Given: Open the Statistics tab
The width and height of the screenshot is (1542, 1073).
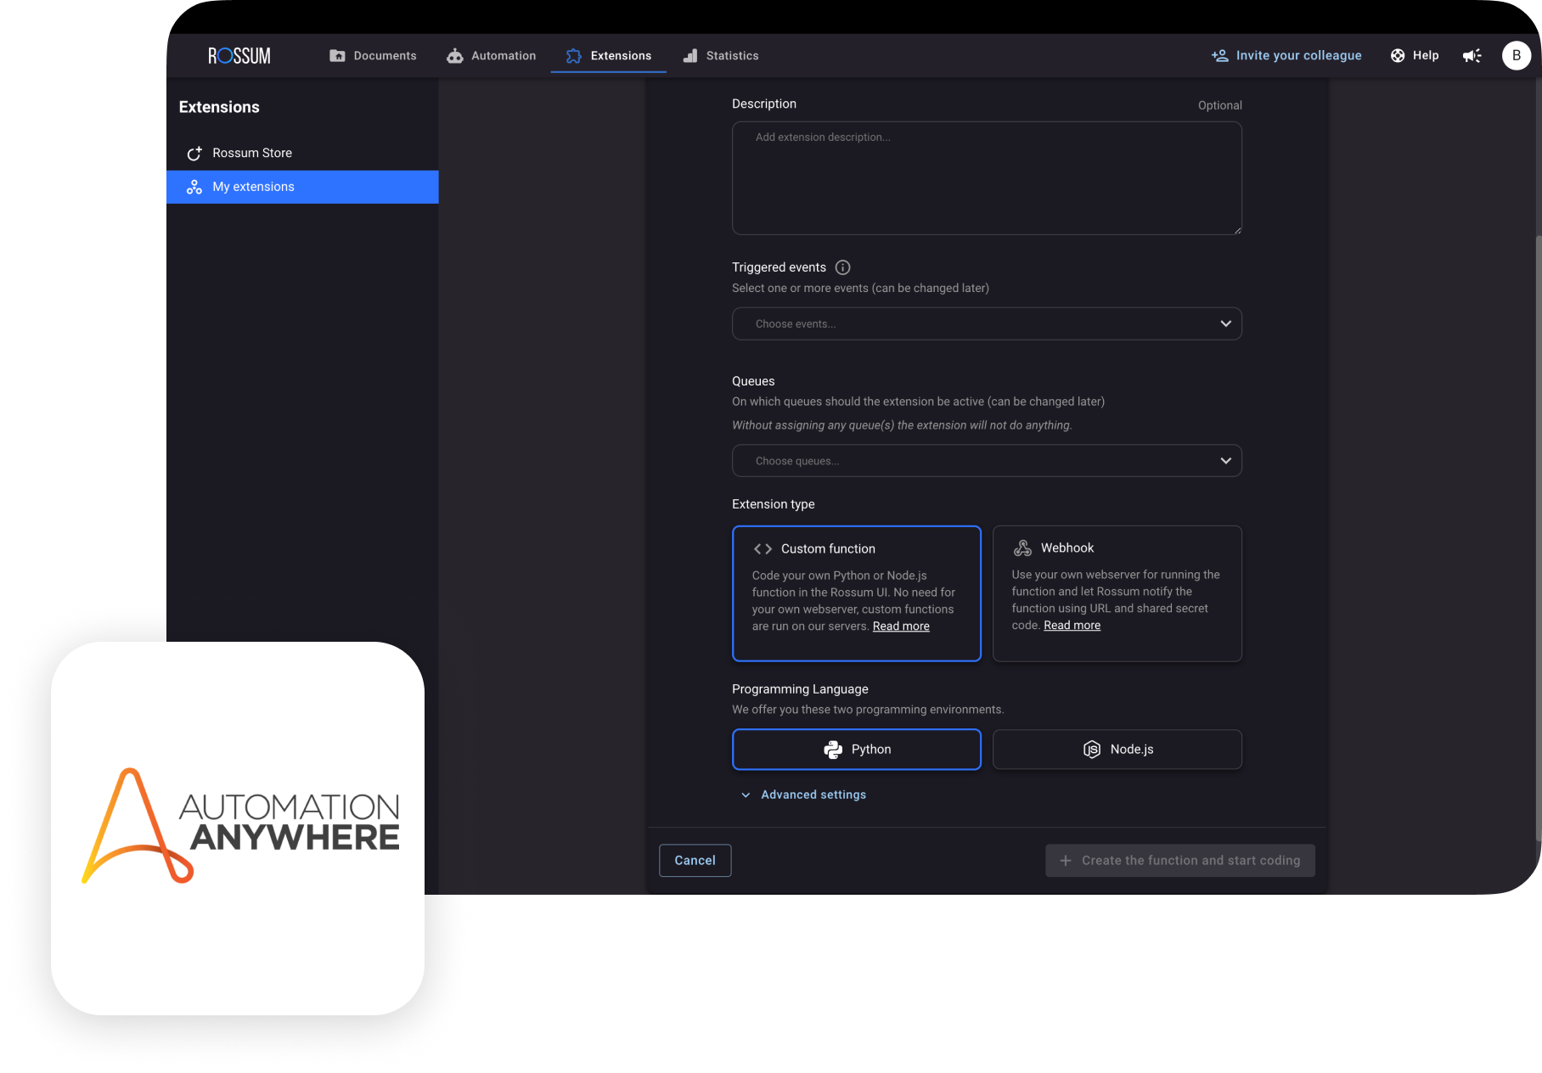Looking at the screenshot, I should [721, 56].
